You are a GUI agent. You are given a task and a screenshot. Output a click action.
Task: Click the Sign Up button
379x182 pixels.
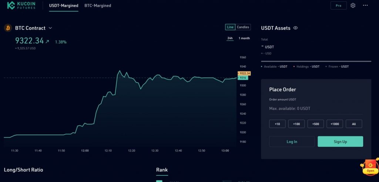coord(341,141)
